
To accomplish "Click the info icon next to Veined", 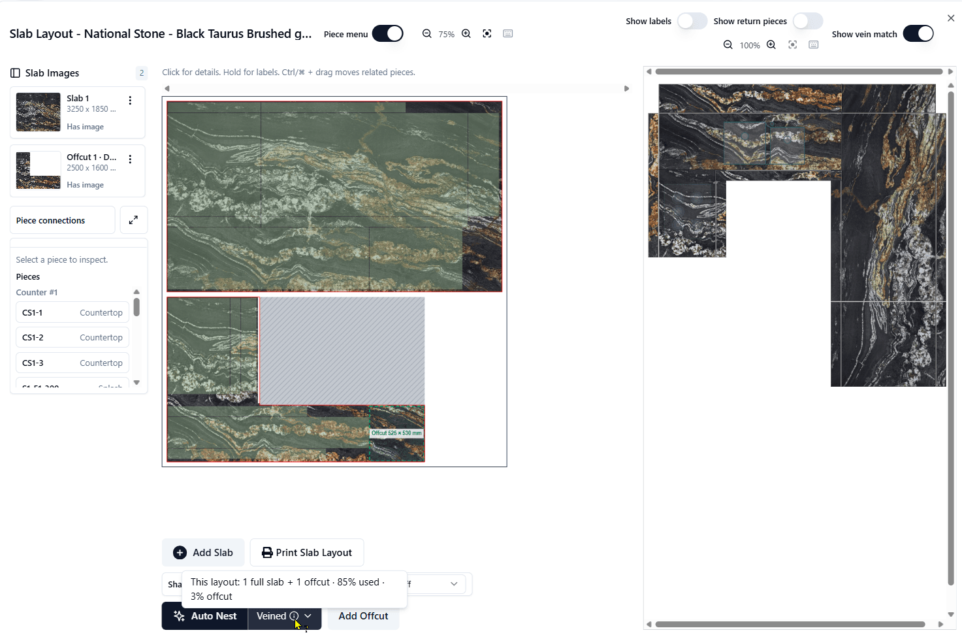I will click(x=294, y=616).
